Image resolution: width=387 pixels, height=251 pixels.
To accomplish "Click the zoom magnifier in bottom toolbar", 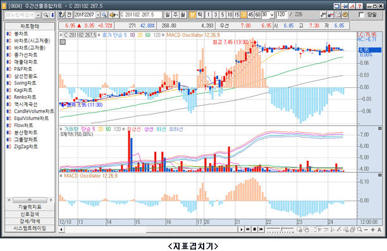I will coord(360,230).
